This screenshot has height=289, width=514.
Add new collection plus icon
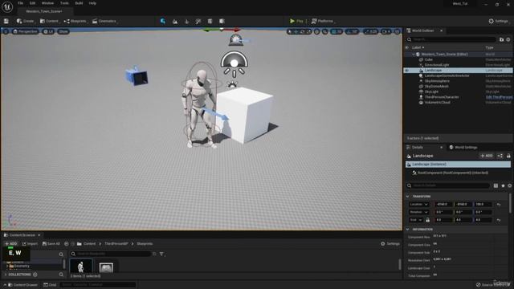35,275
